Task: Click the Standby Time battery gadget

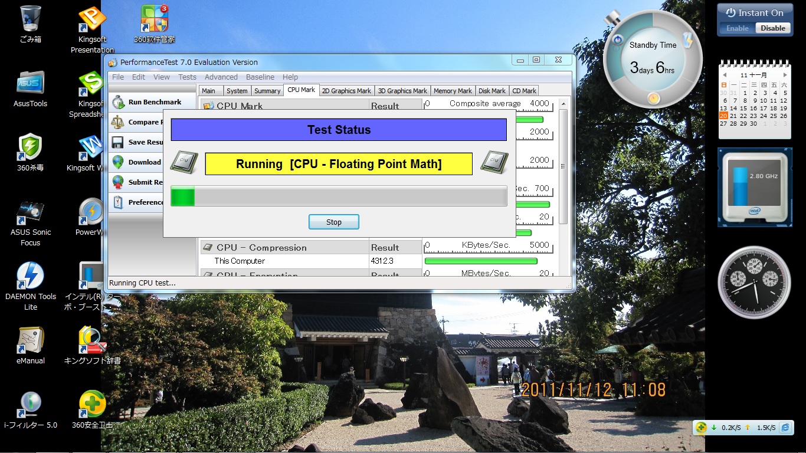Action: tap(653, 58)
